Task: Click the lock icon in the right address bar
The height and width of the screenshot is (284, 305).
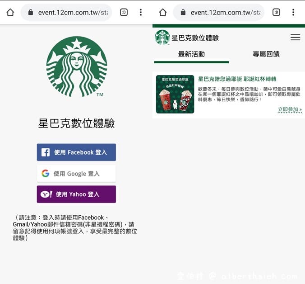Action: 183,12
